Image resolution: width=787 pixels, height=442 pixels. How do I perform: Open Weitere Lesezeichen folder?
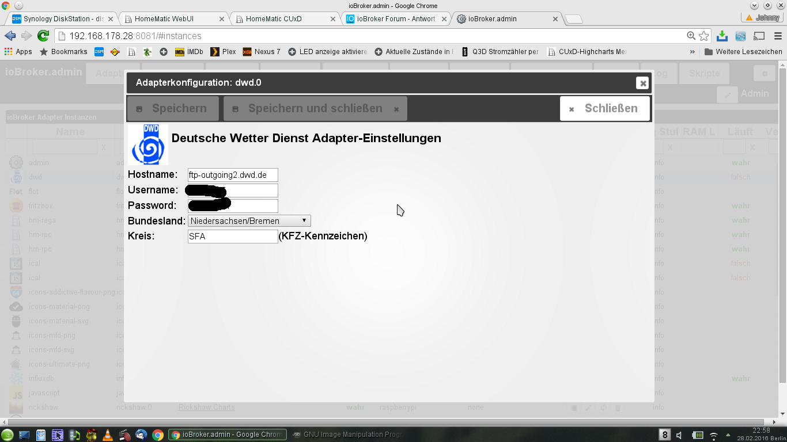[x=743, y=52]
